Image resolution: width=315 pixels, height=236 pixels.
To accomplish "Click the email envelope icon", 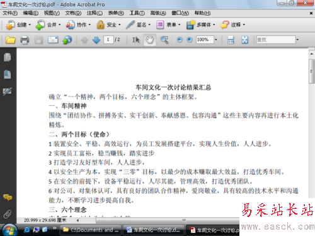I will (x=53, y=40).
